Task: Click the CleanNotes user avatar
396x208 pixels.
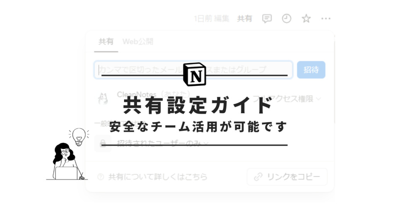Action: click(x=103, y=99)
